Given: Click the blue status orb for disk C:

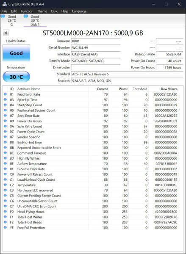Looking at the screenshot, I should coord(3,16).
